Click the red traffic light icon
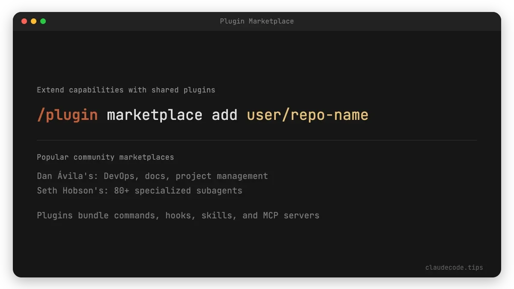 tap(24, 21)
